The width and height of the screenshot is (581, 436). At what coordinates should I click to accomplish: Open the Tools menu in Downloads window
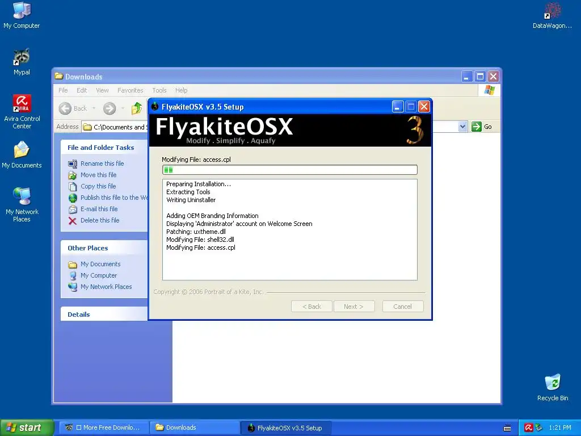coord(159,90)
